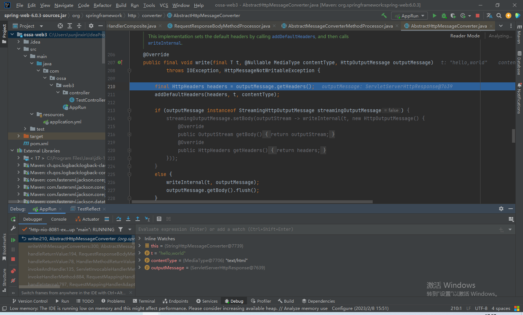Open Maven side tool window
This screenshot has width=523, height=315.
click(x=519, y=34)
